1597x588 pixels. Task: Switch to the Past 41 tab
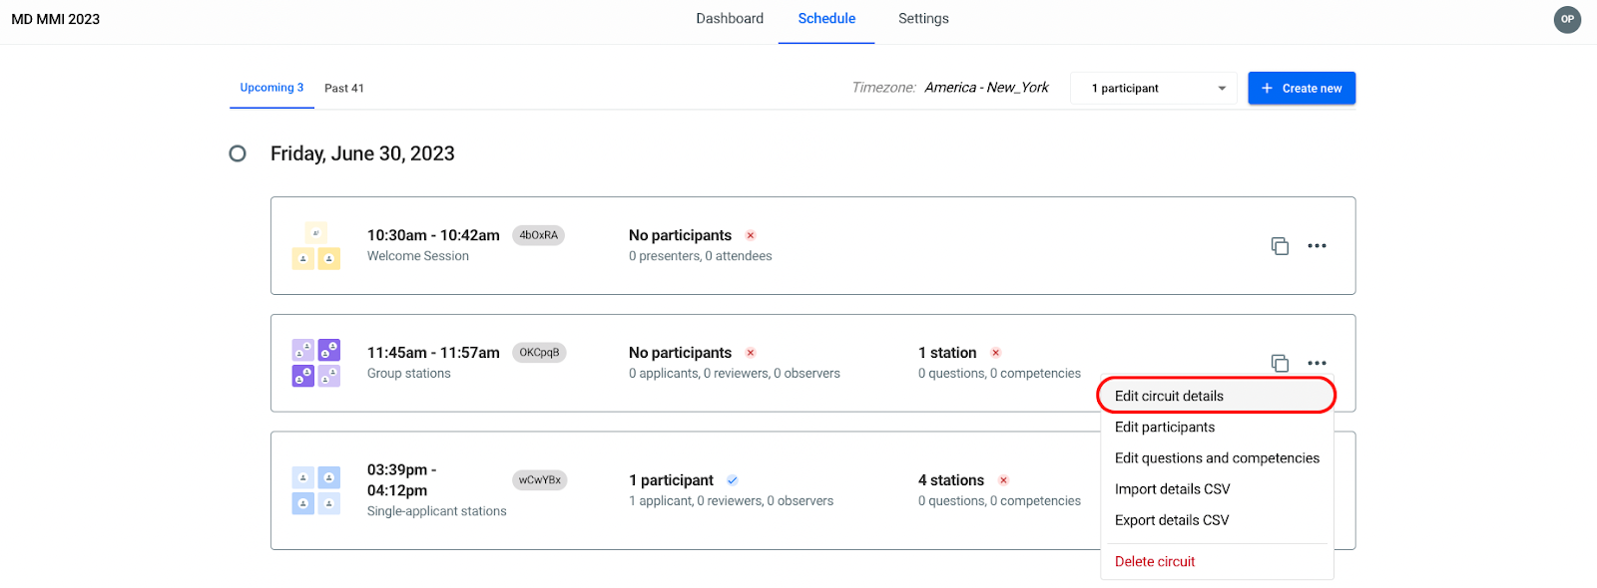pyautogui.click(x=344, y=89)
